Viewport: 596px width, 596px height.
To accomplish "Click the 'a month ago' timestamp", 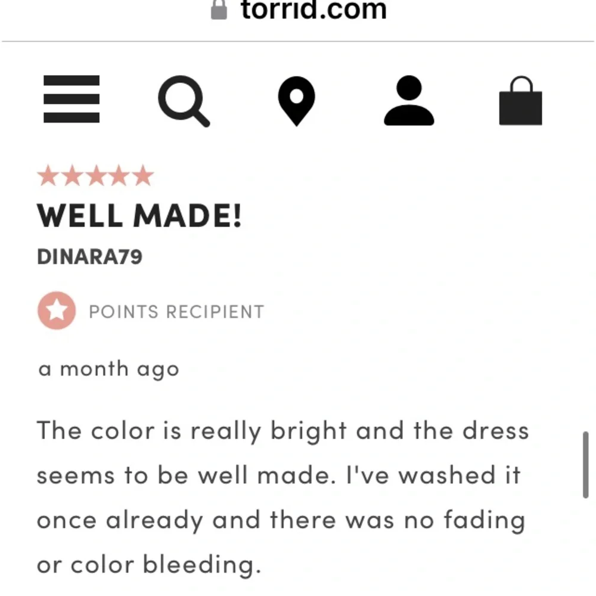I will 108,369.
